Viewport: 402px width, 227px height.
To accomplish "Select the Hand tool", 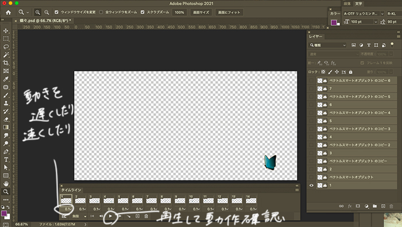I will 6,184.
